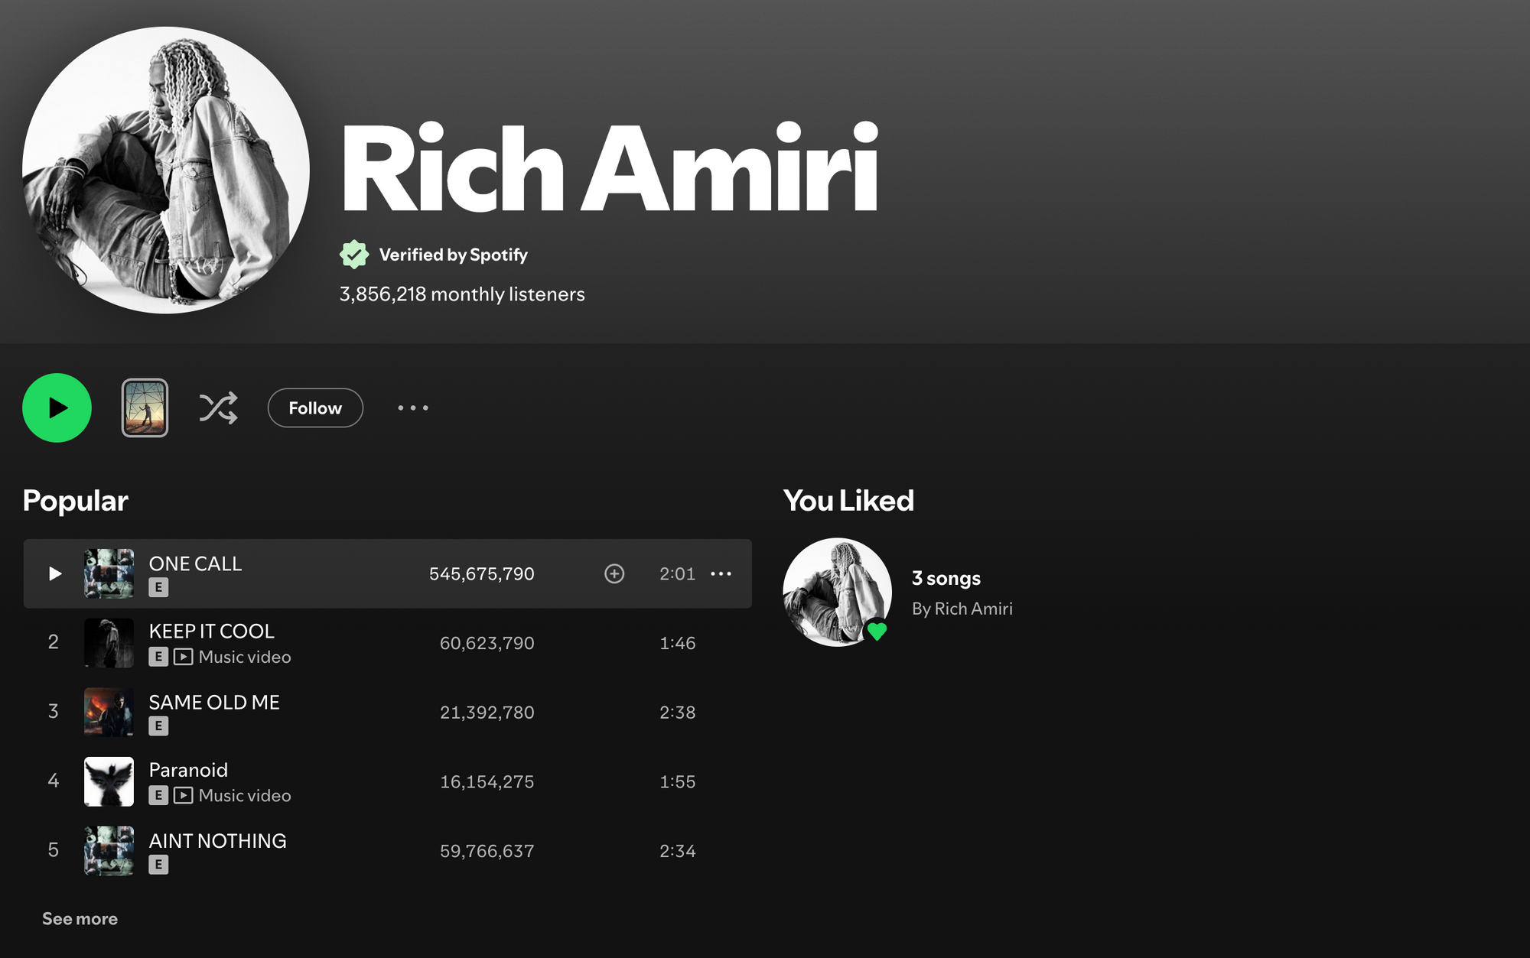Image resolution: width=1530 pixels, height=958 pixels.
Task: Click track number 2 for KEEP IT COOL
Action: pyautogui.click(x=54, y=641)
